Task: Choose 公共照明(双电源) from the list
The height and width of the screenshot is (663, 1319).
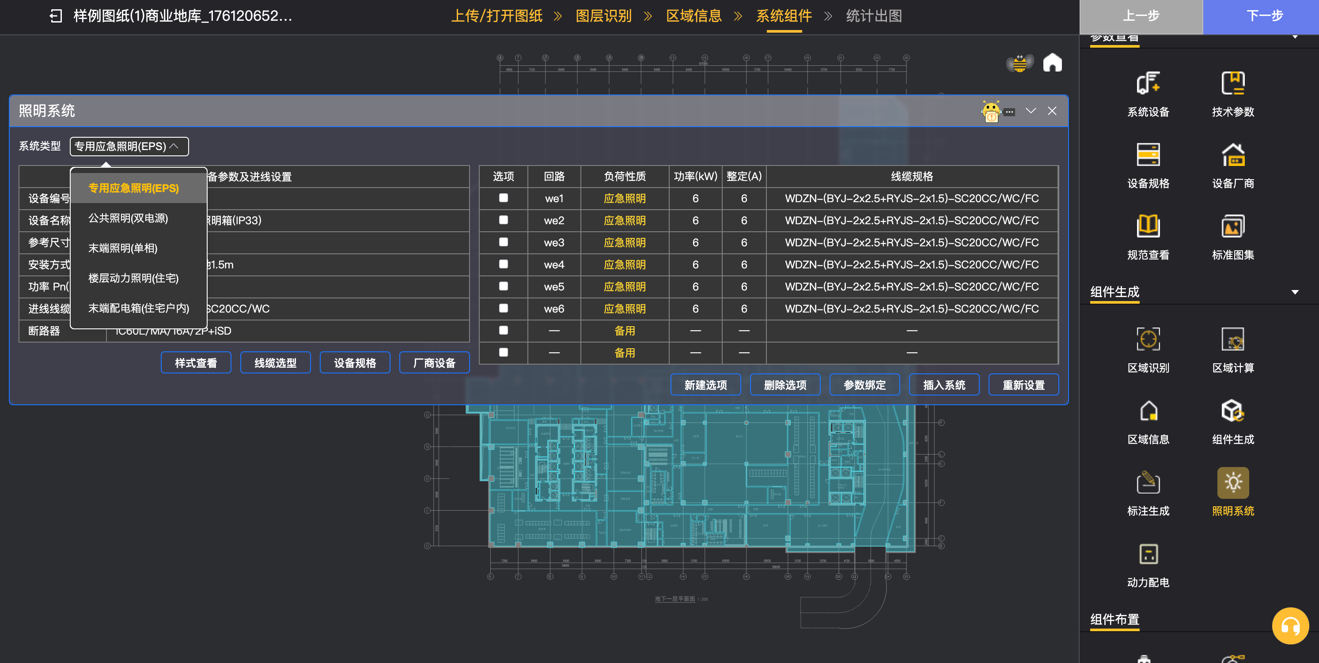Action: coord(128,218)
